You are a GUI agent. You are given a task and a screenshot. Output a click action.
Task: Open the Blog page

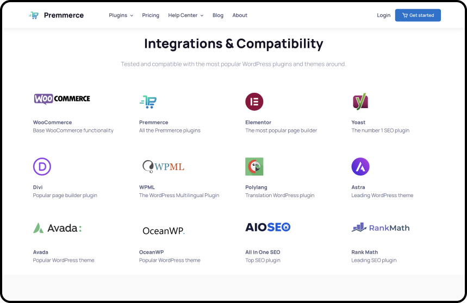tap(217, 15)
